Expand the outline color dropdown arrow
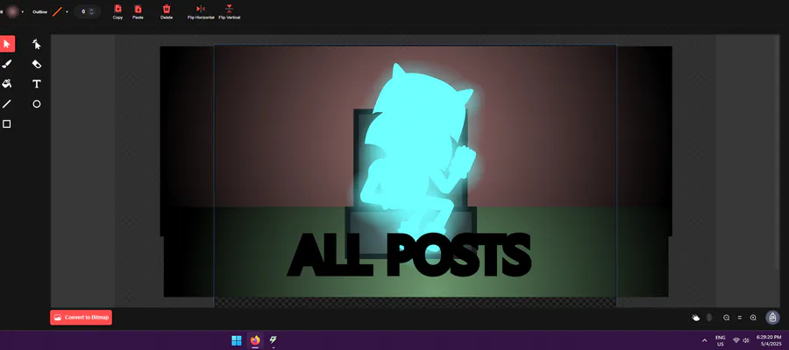This screenshot has width=789, height=350. (67, 11)
